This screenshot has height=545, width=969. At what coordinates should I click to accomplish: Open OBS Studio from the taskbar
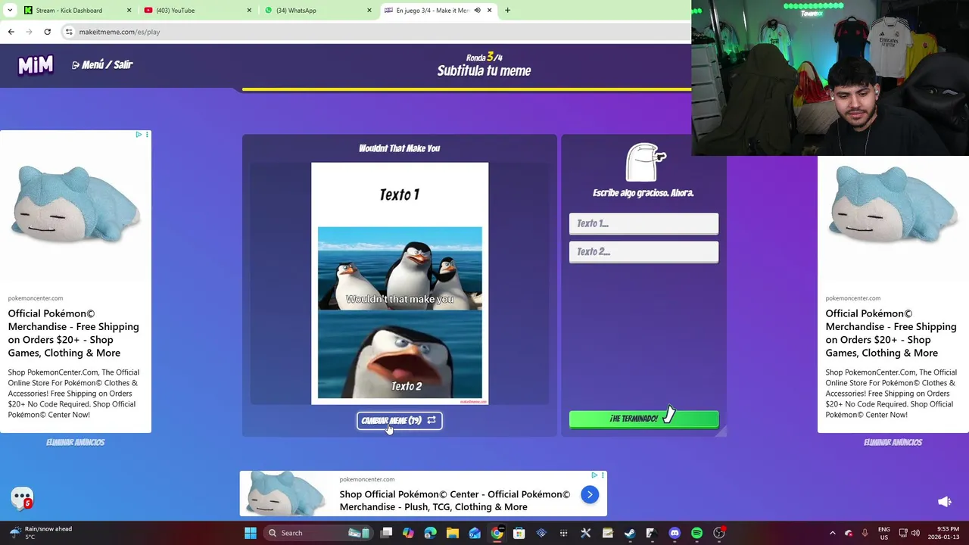(x=719, y=533)
